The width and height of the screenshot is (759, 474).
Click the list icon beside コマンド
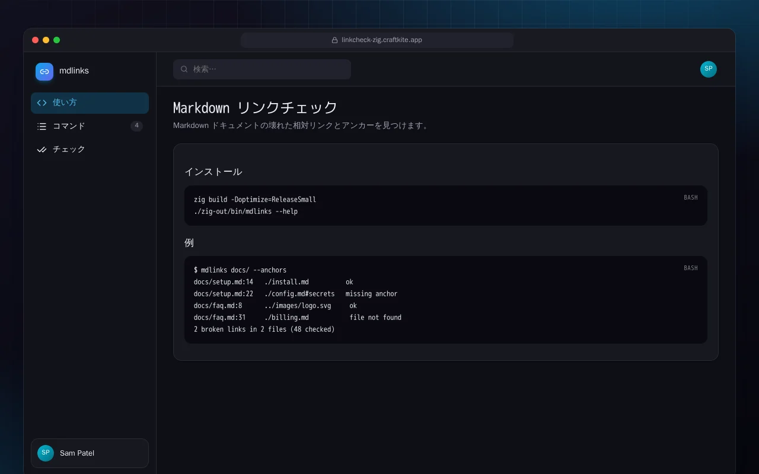pos(42,126)
